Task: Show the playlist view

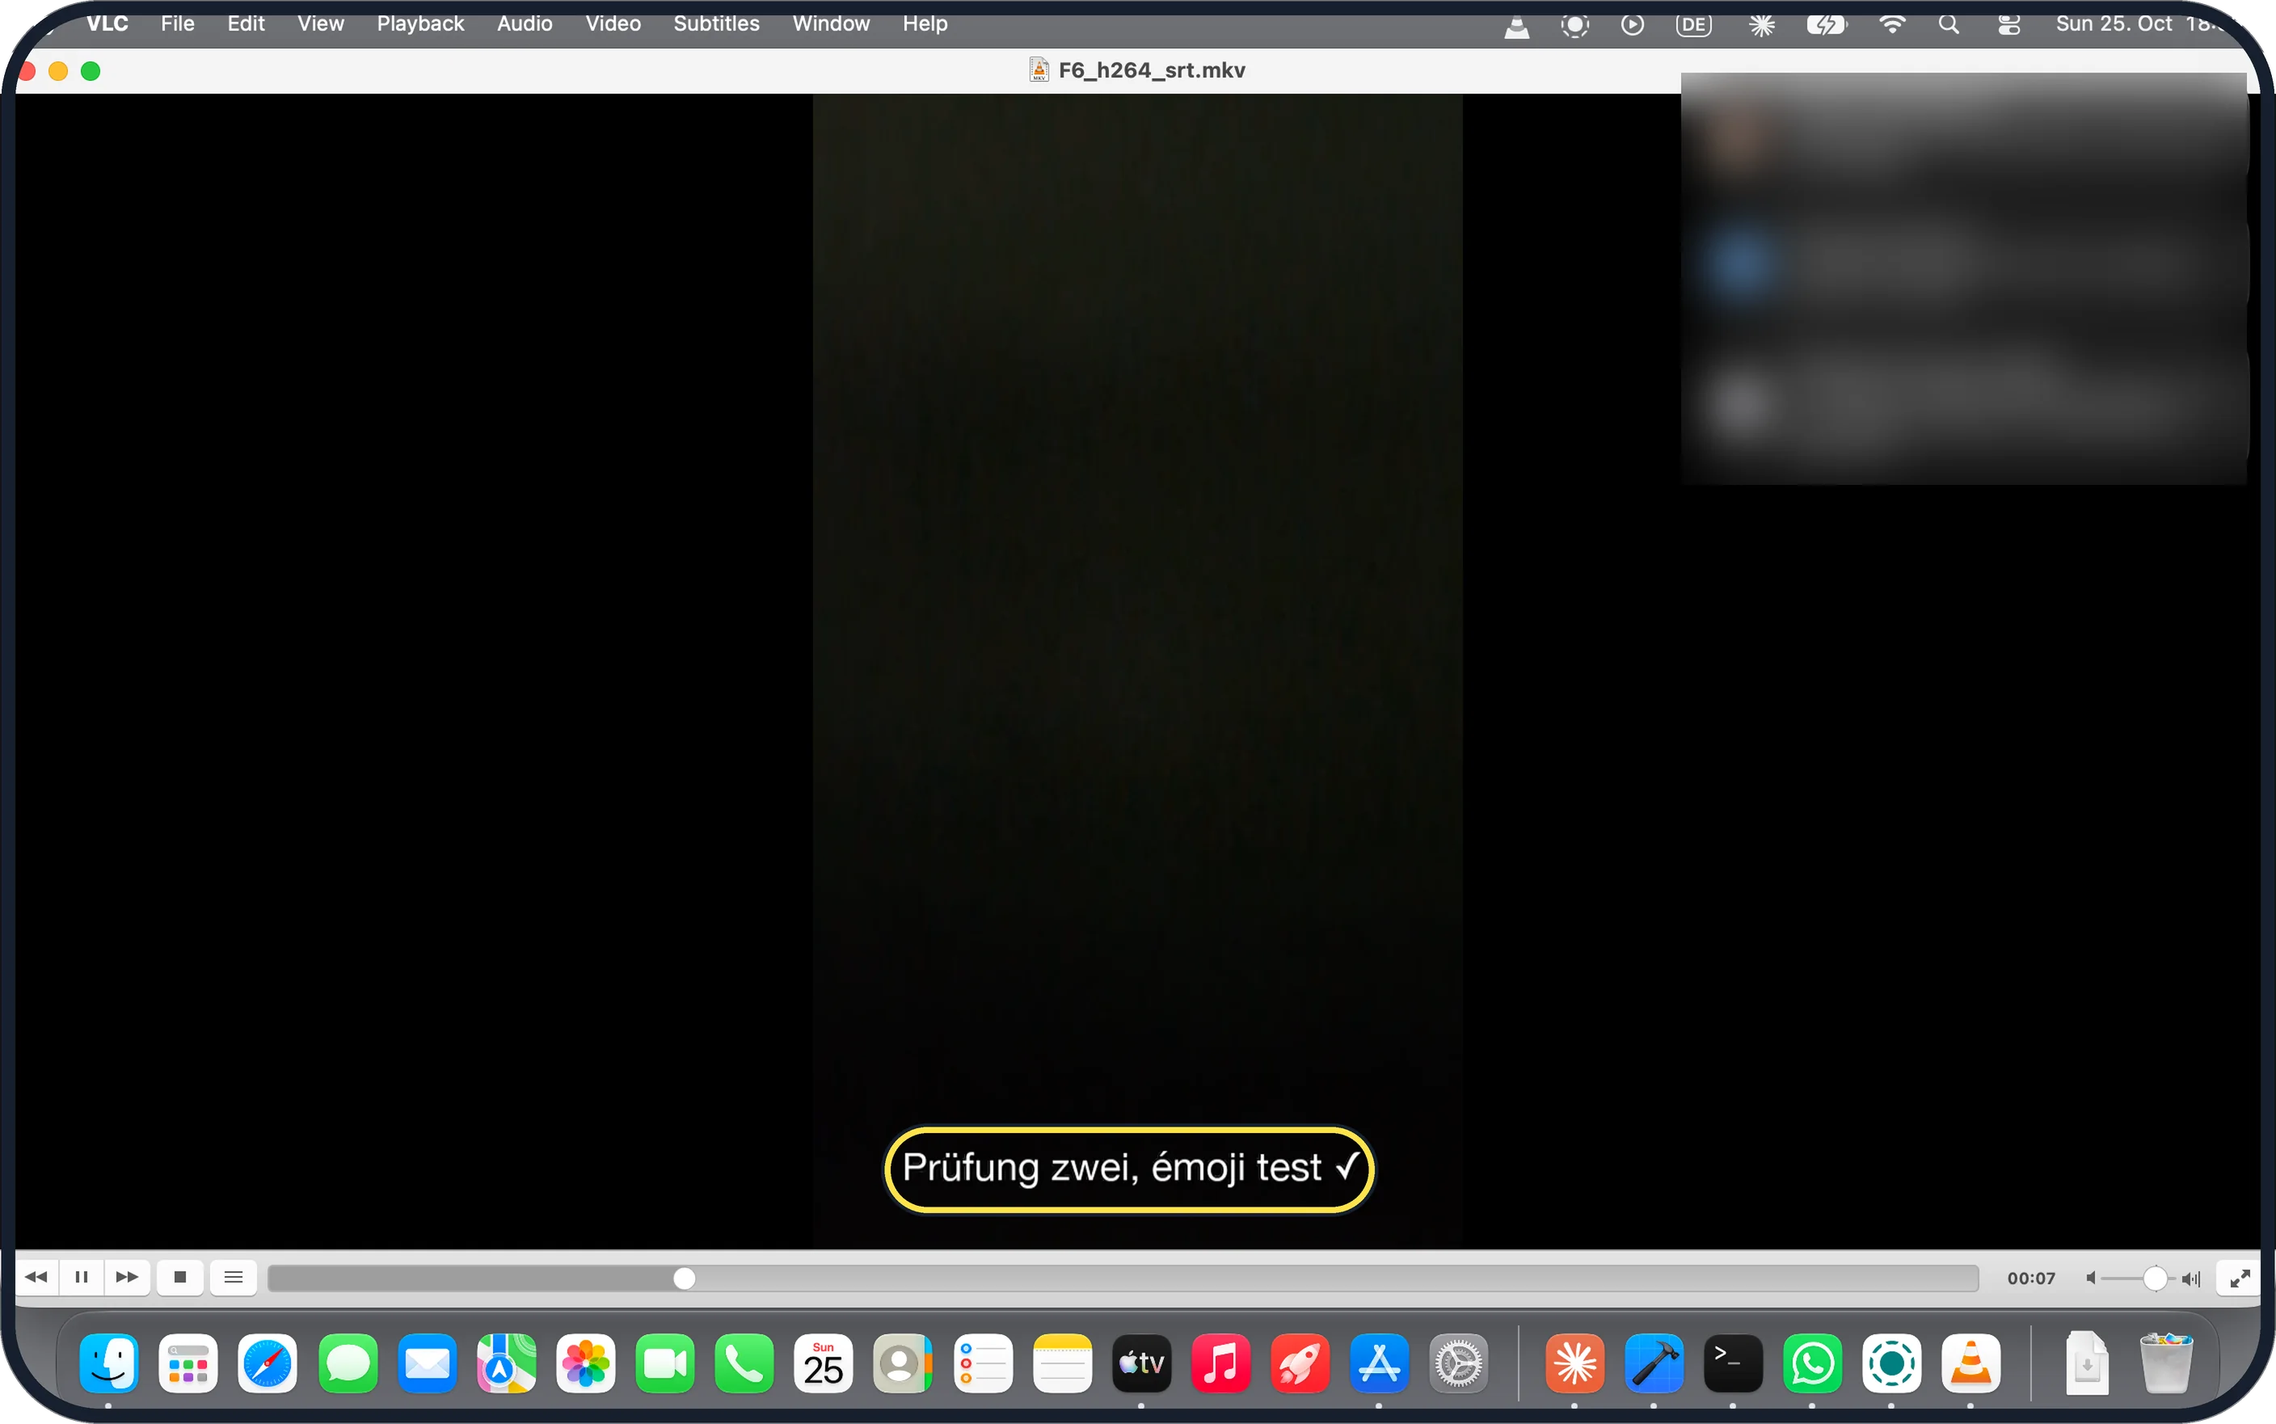Action: pyautogui.click(x=234, y=1277)
